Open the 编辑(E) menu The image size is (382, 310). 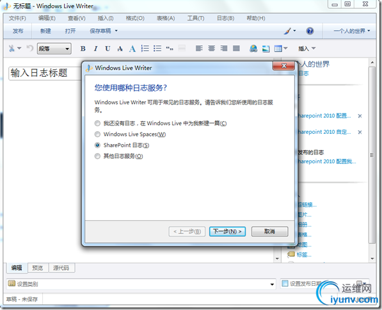47,18
